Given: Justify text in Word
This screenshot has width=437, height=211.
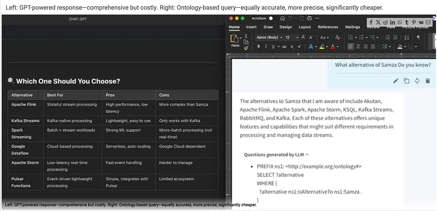Looking at the screenshot, I should [373, 46].
